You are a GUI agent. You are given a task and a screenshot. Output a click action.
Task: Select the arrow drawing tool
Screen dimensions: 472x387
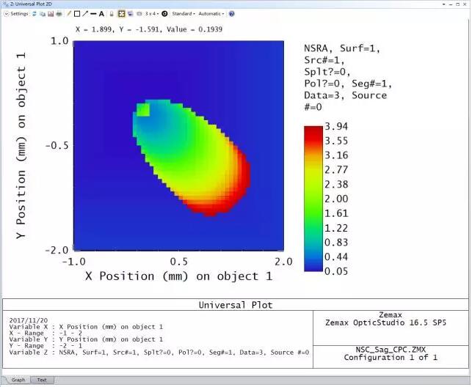point(85,14)
